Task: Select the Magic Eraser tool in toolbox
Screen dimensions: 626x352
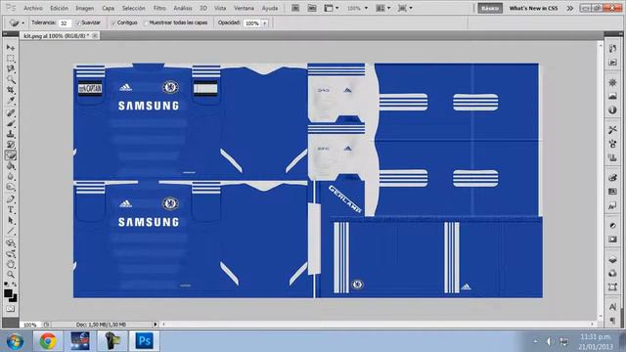Action: coord(11,155)
